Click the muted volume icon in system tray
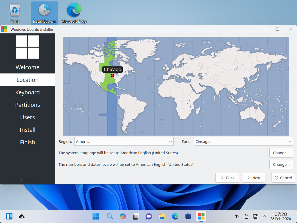 tap(237, 216)
